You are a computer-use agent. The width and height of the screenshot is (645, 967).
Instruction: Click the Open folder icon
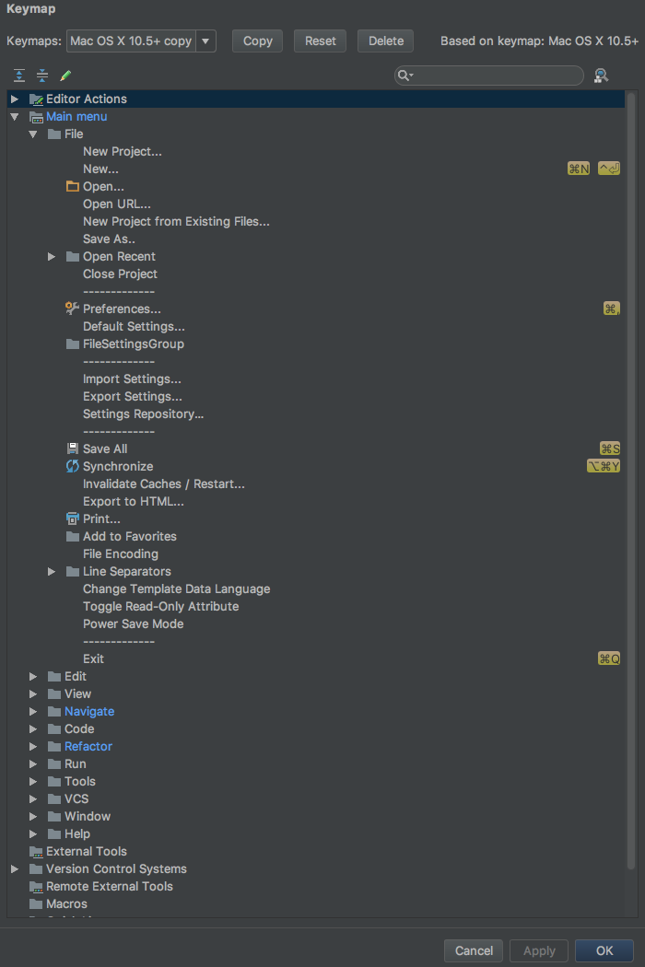(x=72, y=186)
